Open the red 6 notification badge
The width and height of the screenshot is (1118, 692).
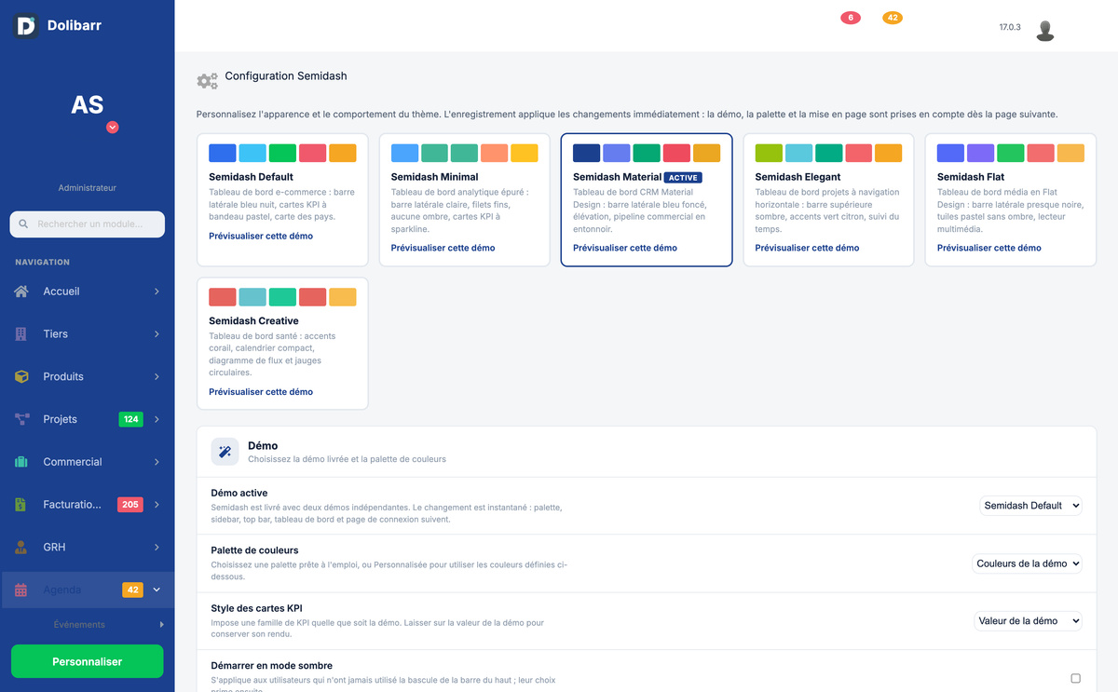pos(850,18)
